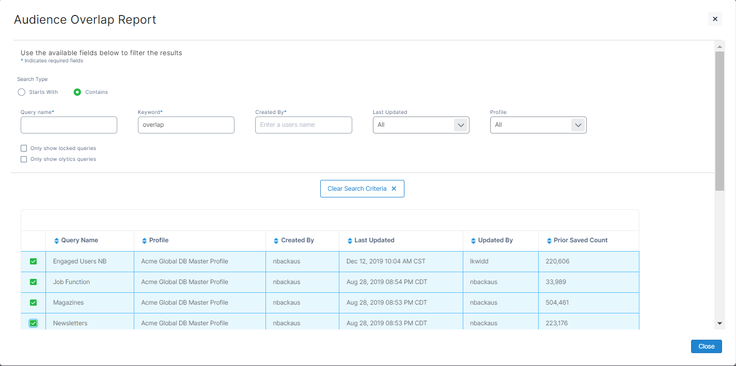Close the Audience Overlap Report dialog with X

pyautogui.click(x=715, y=19)
